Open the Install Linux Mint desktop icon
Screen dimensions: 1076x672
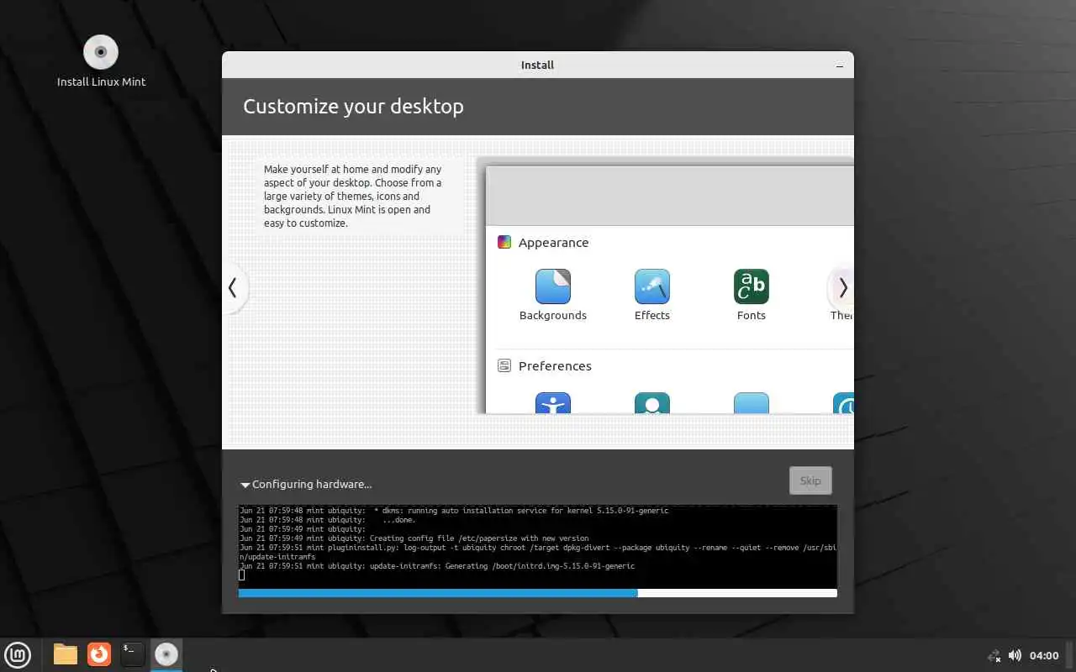click(x=101, y=61)
